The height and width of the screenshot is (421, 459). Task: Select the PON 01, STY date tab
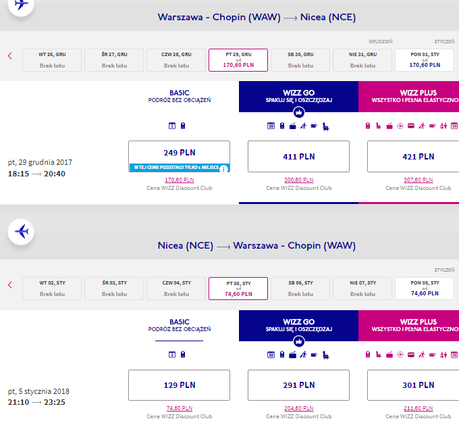[425, 60]
